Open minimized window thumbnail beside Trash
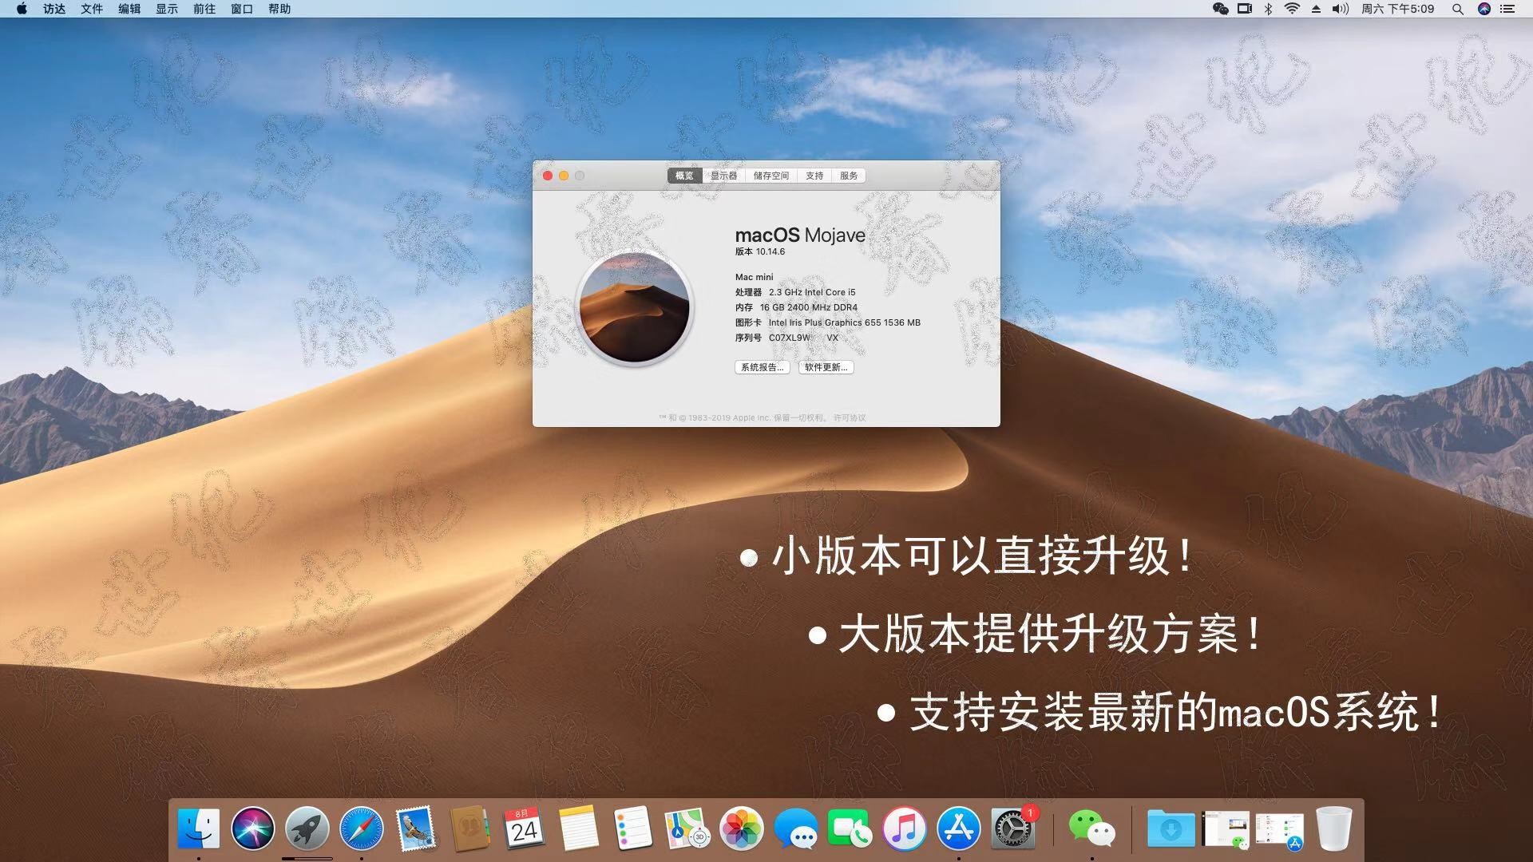1533x862 pixels. [1280, 830]
